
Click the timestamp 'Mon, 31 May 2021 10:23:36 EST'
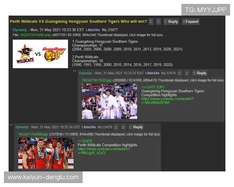57,30
